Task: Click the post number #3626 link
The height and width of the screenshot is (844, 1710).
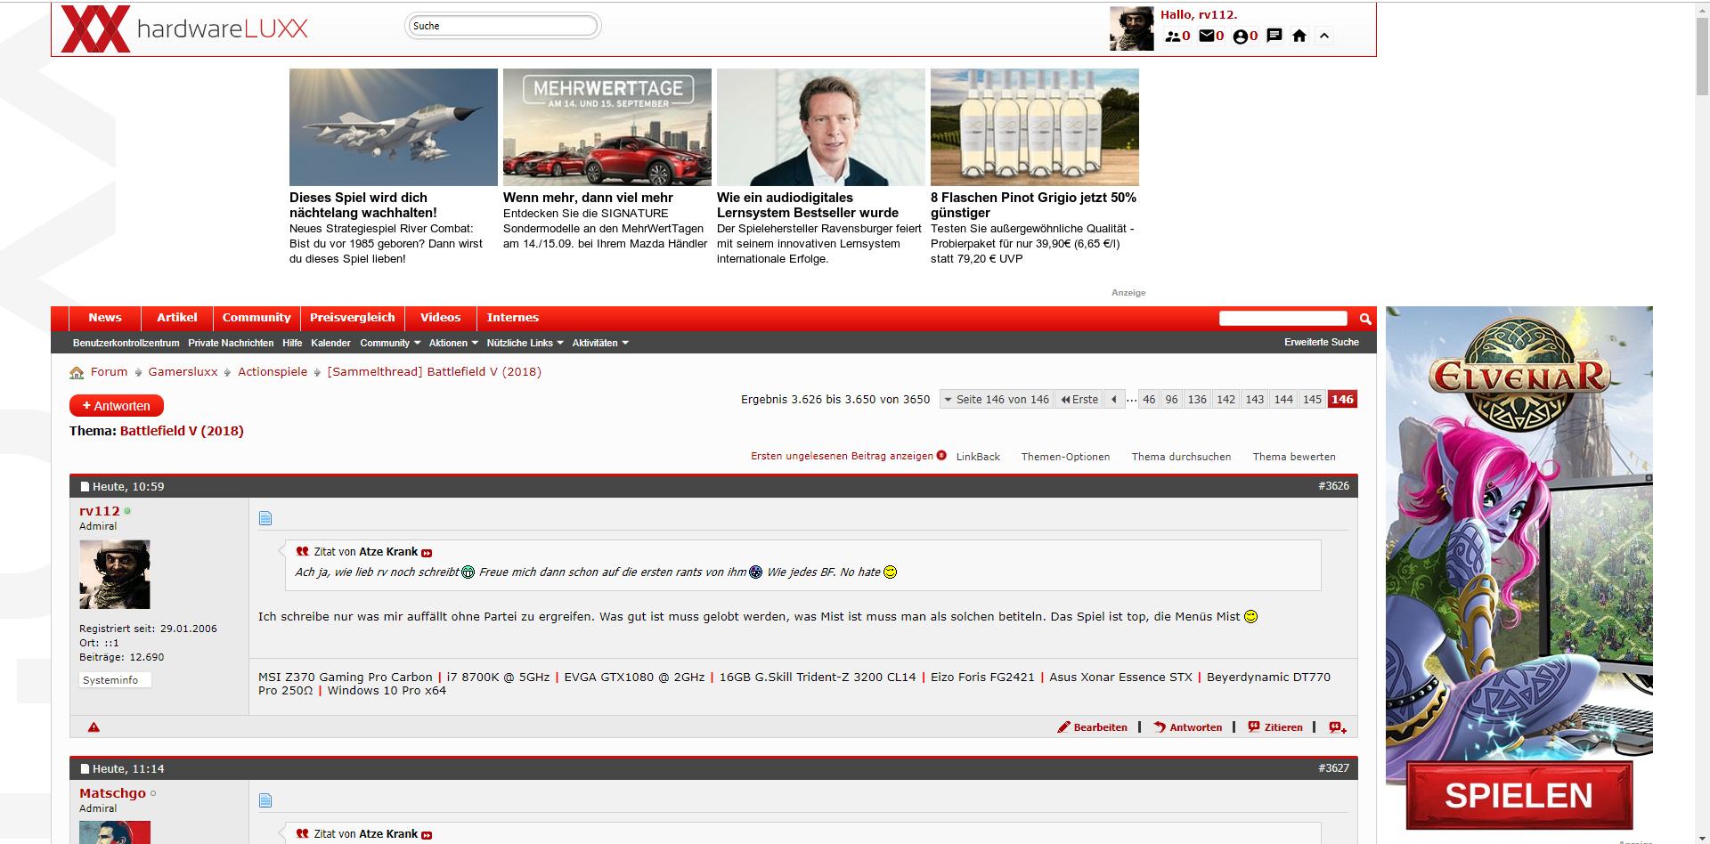Action: (x=1333, y=486)
